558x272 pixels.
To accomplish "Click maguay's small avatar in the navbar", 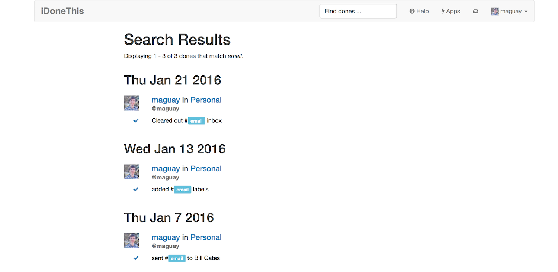I will coord(495,12).
